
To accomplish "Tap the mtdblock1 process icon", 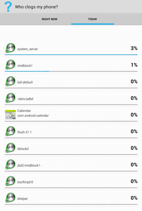I will [10, 65].
